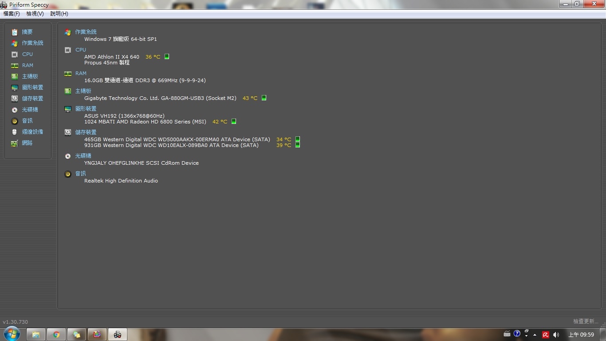Open Google Chrome from the taskbar
606x341 pixels.
coord(56,334)
